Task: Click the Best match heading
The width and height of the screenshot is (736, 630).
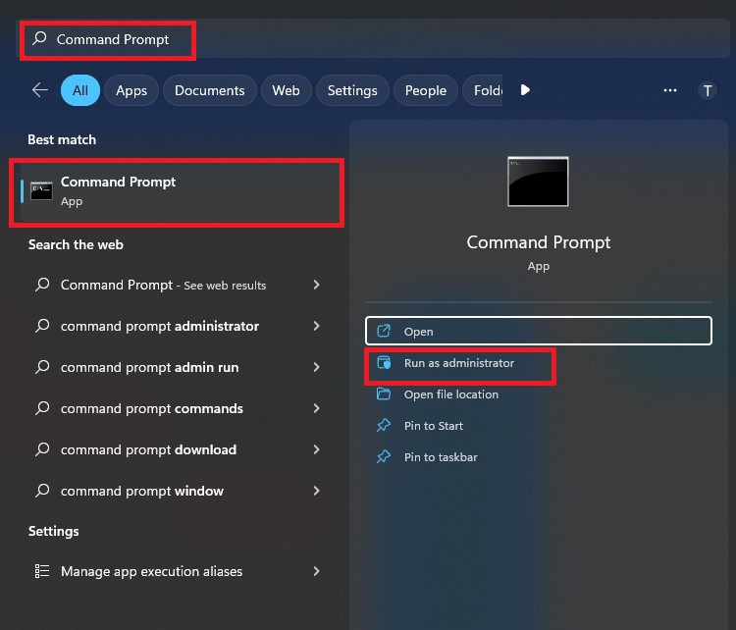Action: [62, 139]
